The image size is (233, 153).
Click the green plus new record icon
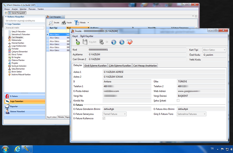tap(77, 42)
